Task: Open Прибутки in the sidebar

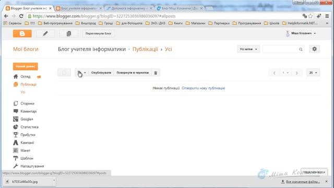Action: 28,135
